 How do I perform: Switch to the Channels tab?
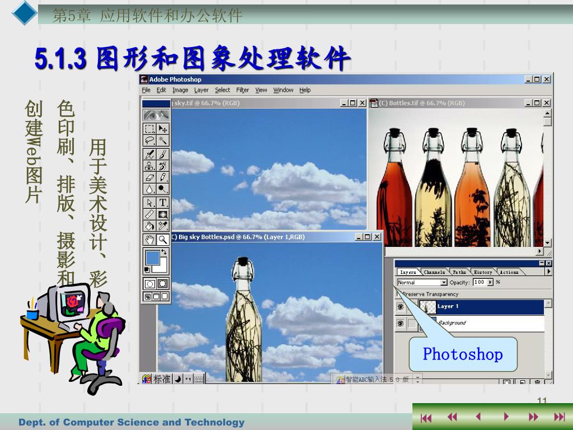coord(434,272)
